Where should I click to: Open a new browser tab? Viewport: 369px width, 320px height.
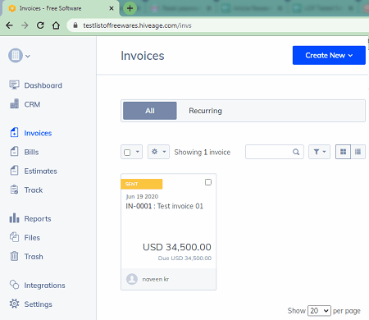click(130, 8)
